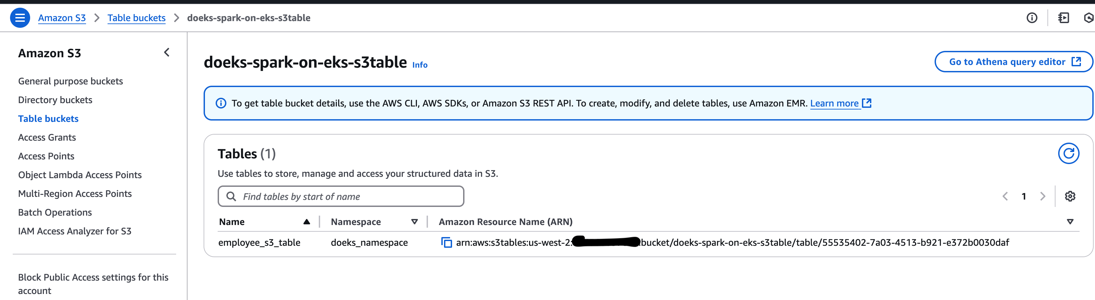The height and width of the screenshot is (300, 1095).
Task: Refresh the Tables list
Action: (1068, 153)
